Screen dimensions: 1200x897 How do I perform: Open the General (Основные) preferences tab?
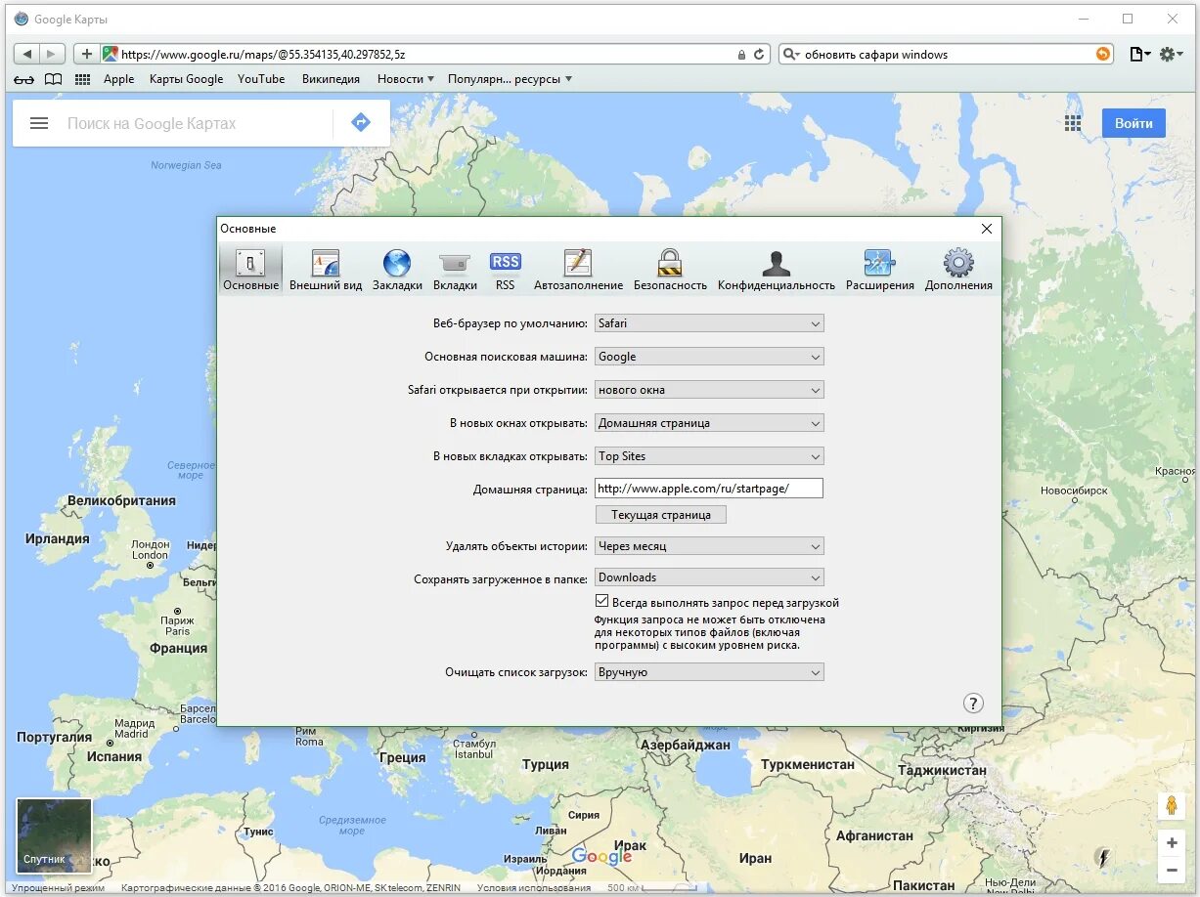point(250,269)
